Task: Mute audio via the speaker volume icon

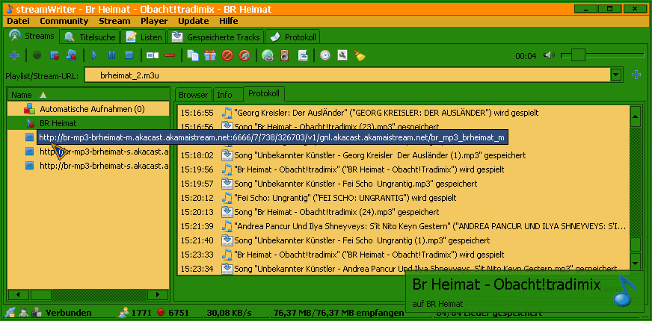Action: tap(549, 55)
